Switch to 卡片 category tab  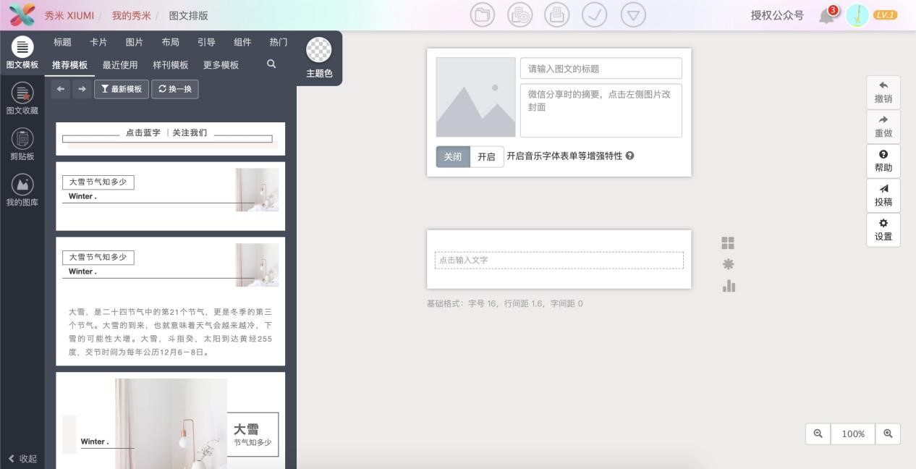98,43
